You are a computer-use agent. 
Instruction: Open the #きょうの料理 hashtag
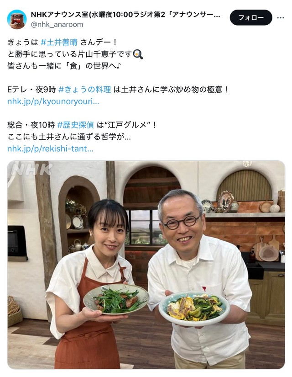click(84, 90)
